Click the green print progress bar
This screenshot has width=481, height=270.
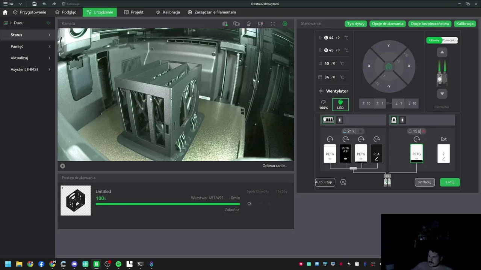pyautogui.click(x=168, y=204)
